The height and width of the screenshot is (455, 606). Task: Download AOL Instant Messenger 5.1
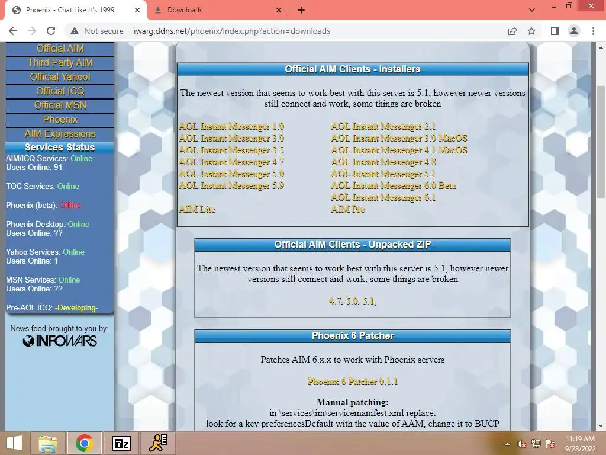383,174
